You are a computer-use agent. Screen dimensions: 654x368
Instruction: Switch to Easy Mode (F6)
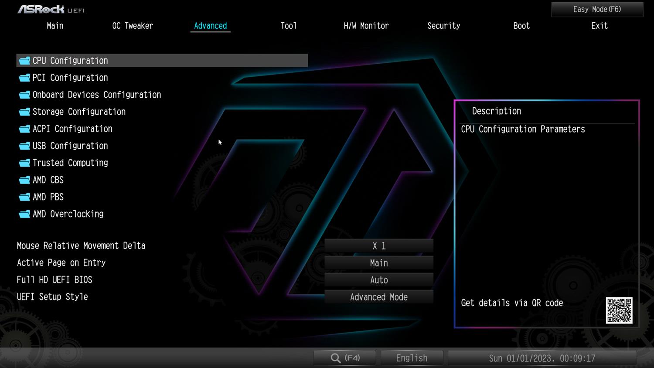[x=597, y=9]
